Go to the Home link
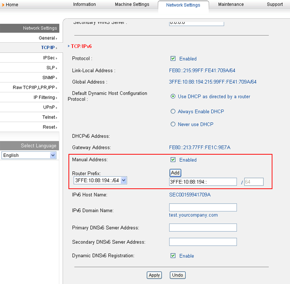The image size is (290, 284). [x=12, y=5]
